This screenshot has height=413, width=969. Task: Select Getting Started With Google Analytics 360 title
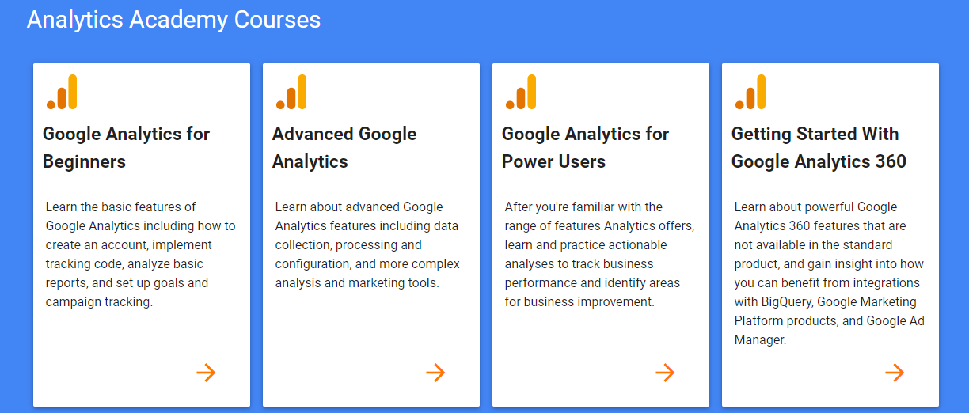[x=819, y=147]
